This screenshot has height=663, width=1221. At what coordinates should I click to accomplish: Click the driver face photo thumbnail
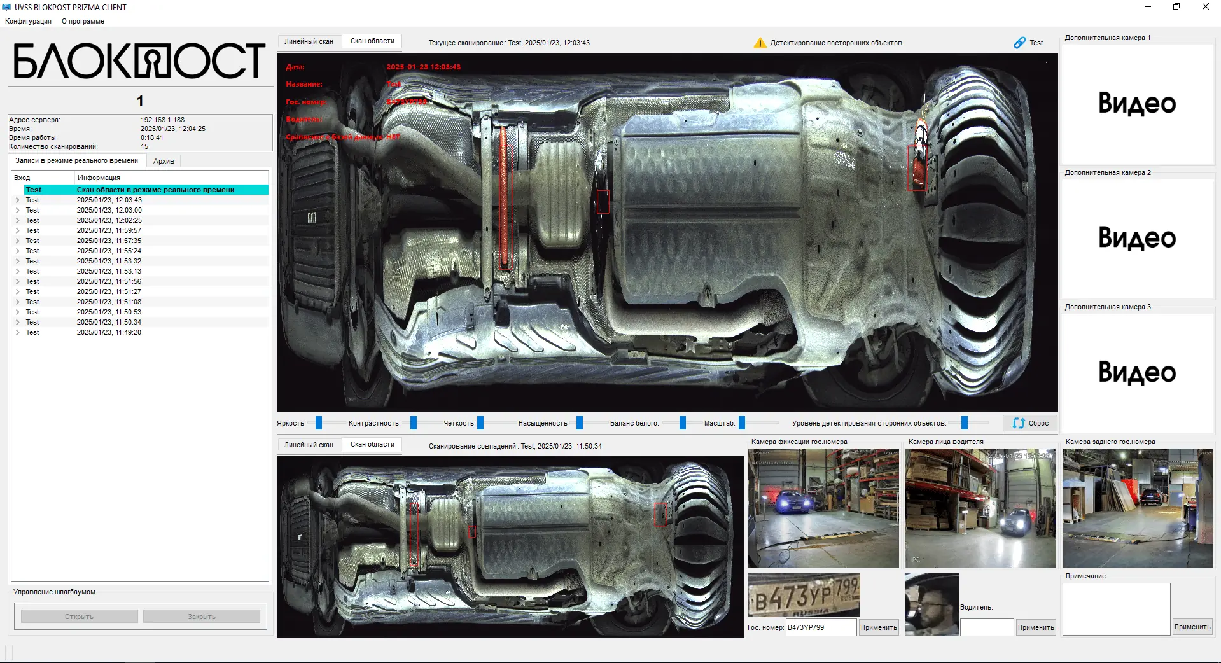[931, 604]
